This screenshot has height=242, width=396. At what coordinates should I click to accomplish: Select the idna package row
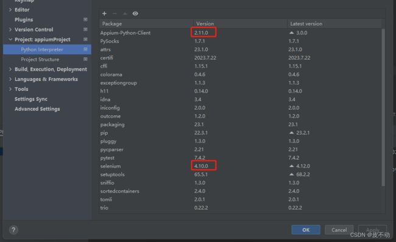click(240, 99)
